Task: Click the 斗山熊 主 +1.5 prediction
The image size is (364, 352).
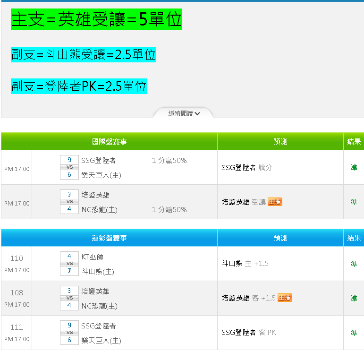Action: [x=245, y=263]
